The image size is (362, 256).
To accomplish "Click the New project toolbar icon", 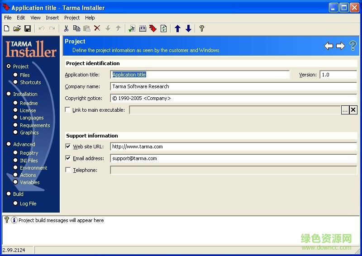I will 6,28.
